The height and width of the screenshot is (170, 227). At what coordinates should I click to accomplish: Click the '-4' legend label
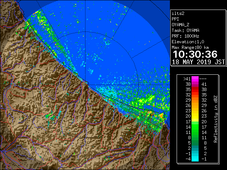(188, 159)
